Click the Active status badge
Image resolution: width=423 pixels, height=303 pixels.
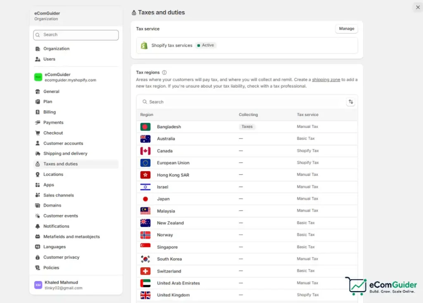coord(206,45)
